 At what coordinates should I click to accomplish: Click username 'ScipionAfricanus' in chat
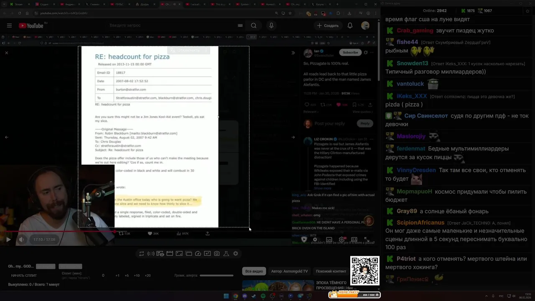pyautogui.click(x=420, y=223)
